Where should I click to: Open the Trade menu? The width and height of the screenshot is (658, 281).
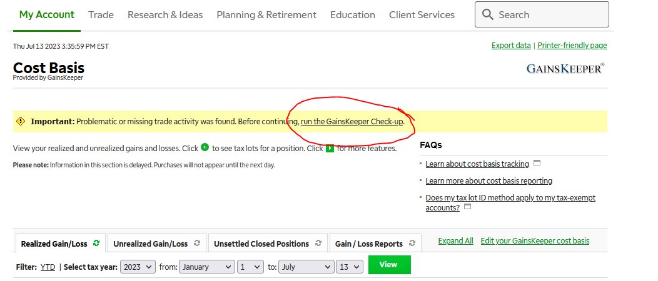tap(101, 14)
